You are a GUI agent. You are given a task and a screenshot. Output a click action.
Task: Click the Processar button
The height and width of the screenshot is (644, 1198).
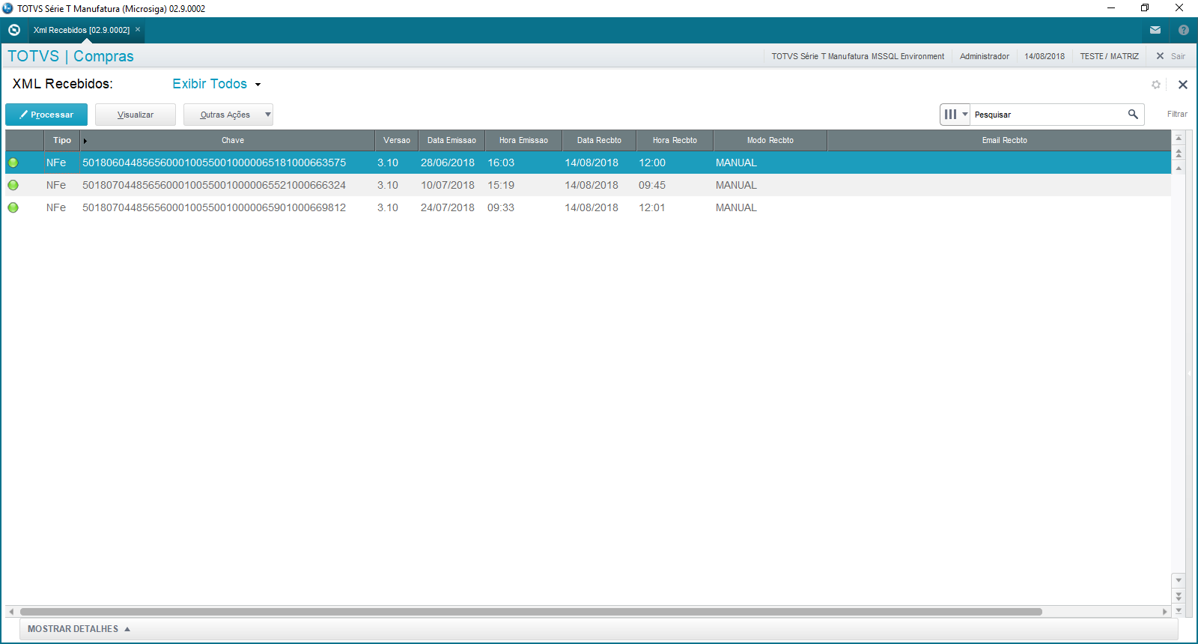[x=46, y=115]
